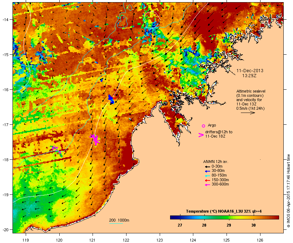Click the '29' colour bar tick label
This screenshot has height=243, width=293.
coord(229,225)
